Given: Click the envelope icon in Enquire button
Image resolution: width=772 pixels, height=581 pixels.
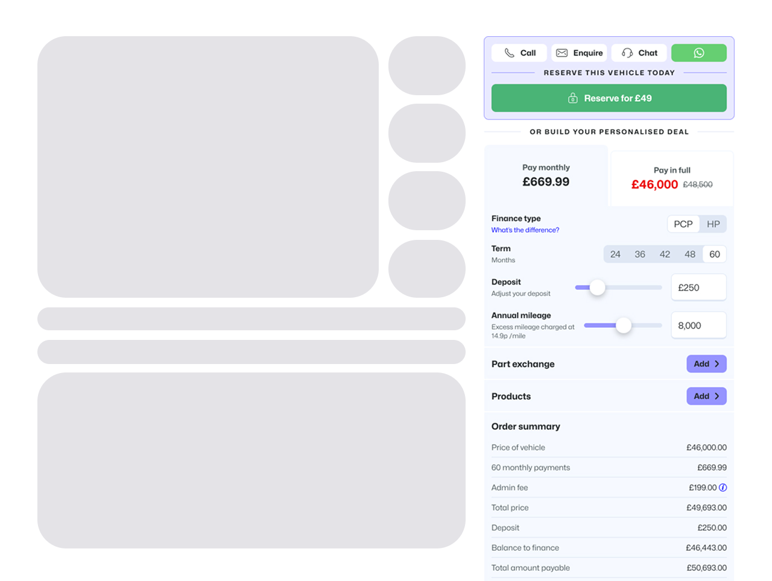Looking at the screenshot, I should [562, 53].
